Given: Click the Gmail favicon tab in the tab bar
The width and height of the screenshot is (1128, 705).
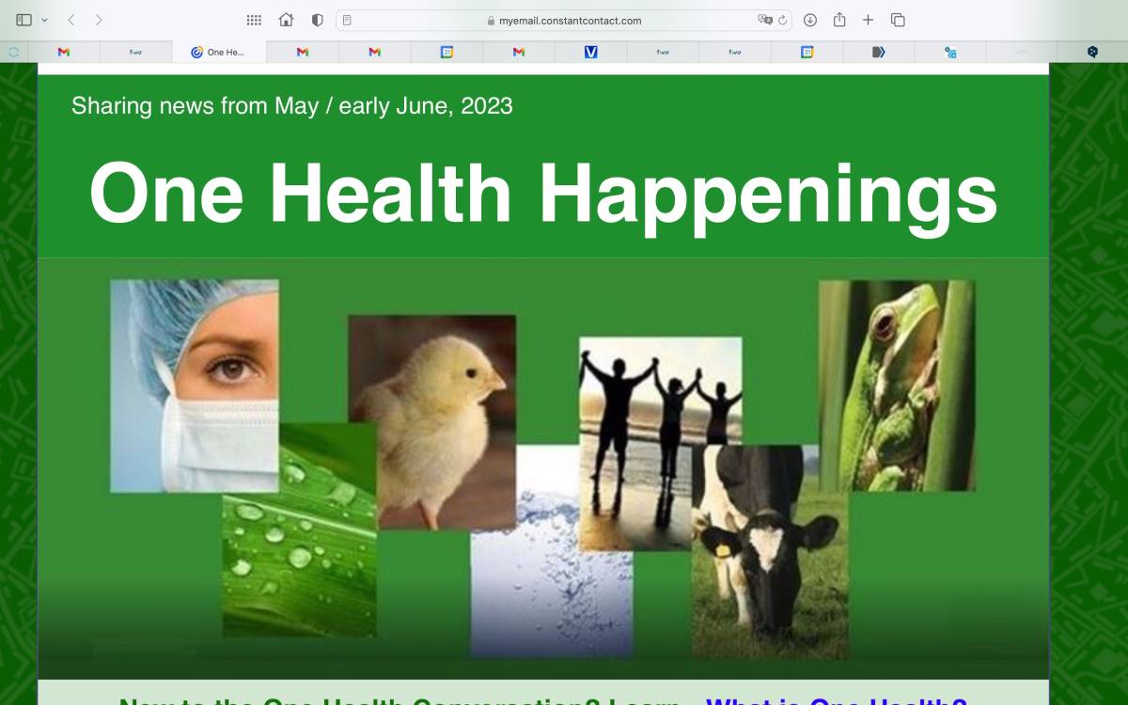Looking at the screenshot, I should tap(64, 53).
